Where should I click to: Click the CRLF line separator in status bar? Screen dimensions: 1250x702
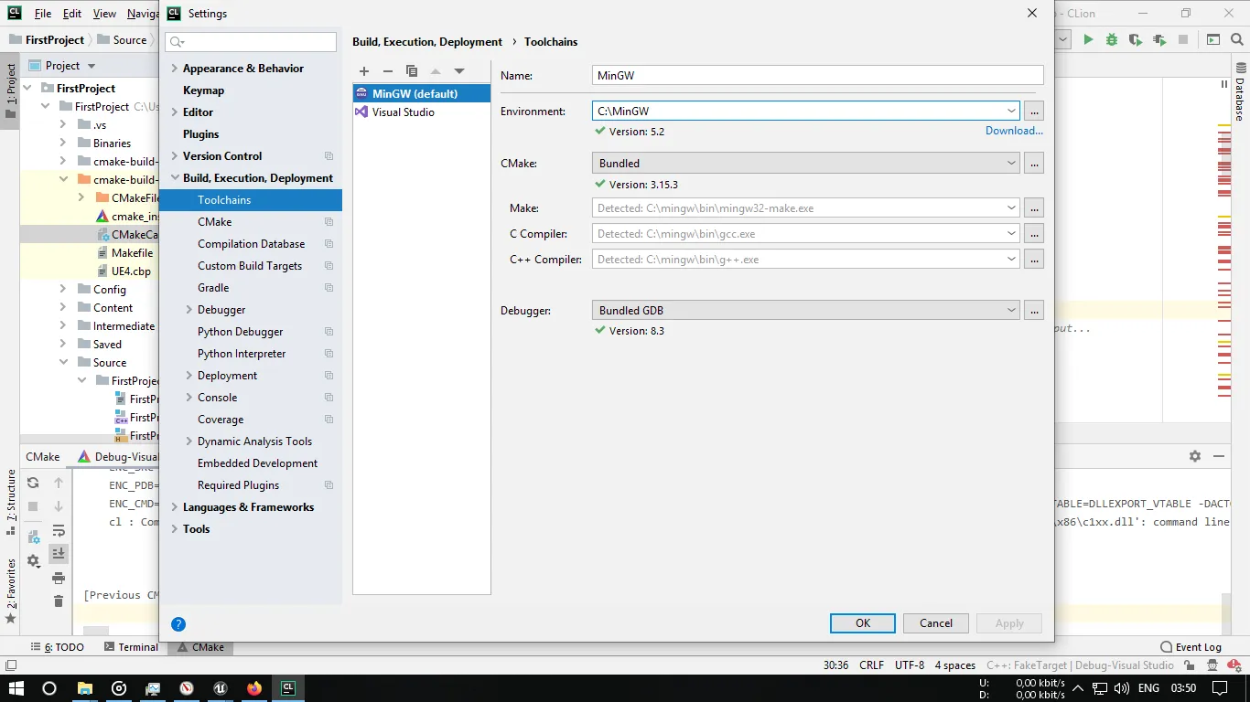[871, 665]
